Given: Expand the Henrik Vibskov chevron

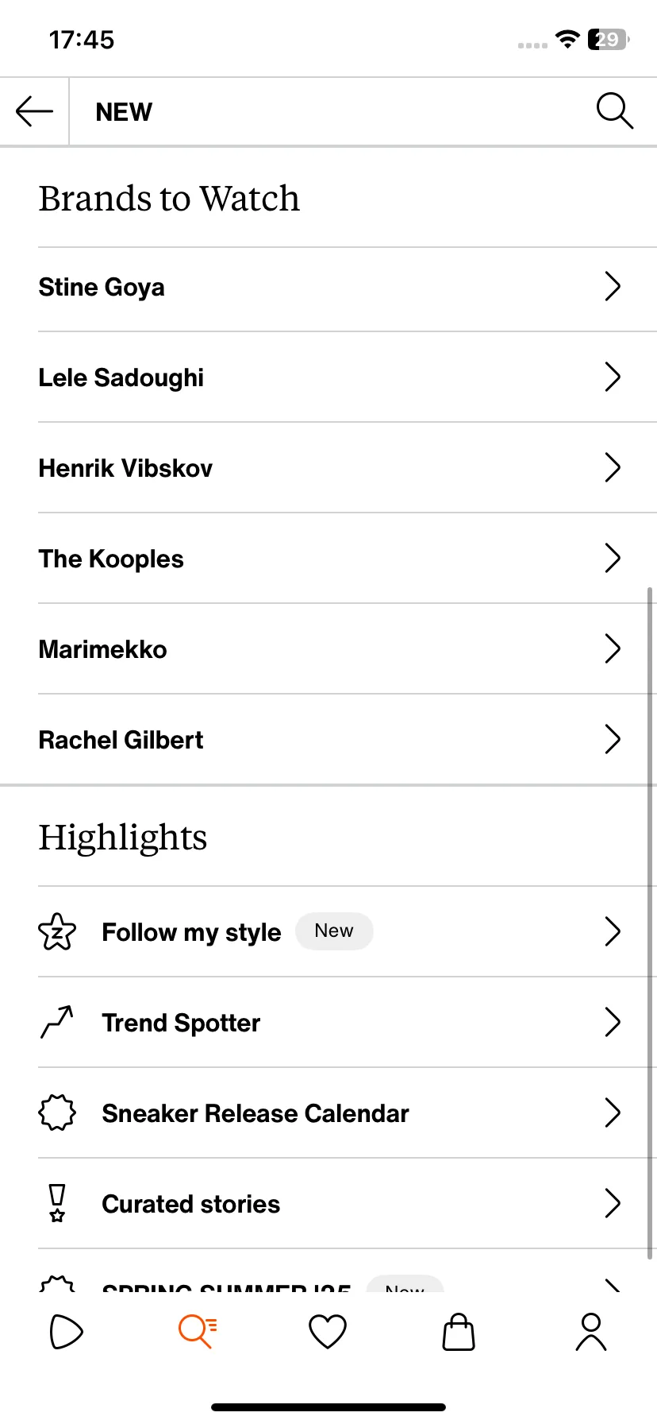Looking at the screenshot, I should click(x=613, y=467).
